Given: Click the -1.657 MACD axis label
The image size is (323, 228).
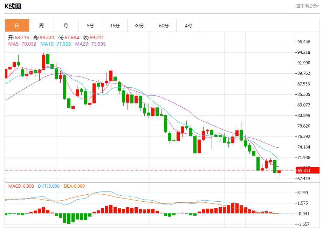Looking at the screenshot, I should click(303, 224).
